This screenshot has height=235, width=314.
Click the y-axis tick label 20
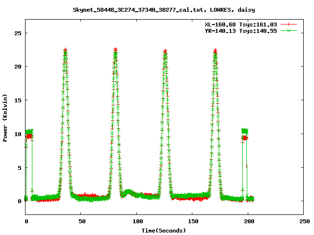click(x=18, y=67)
